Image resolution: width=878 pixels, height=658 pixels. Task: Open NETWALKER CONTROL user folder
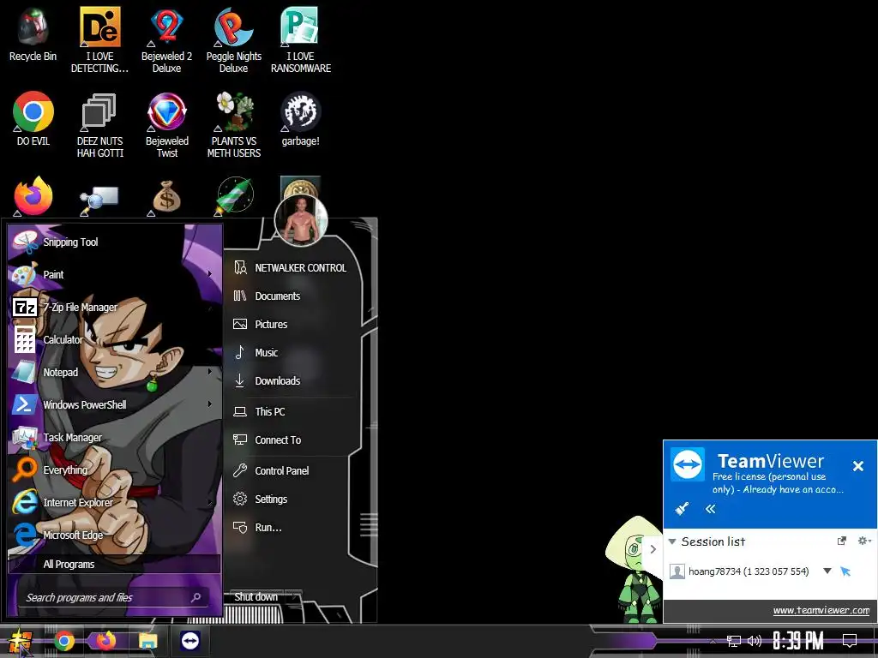pos(292,268)
